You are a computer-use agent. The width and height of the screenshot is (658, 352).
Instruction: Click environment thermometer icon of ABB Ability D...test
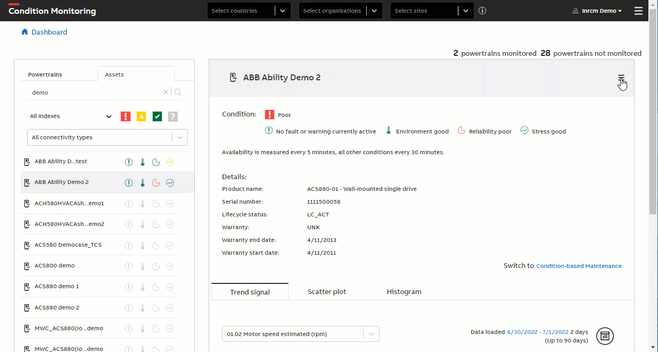143,162
